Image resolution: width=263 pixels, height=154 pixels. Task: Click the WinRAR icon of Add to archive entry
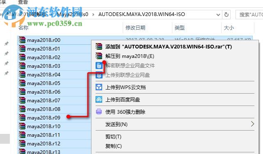pos(99,46)
